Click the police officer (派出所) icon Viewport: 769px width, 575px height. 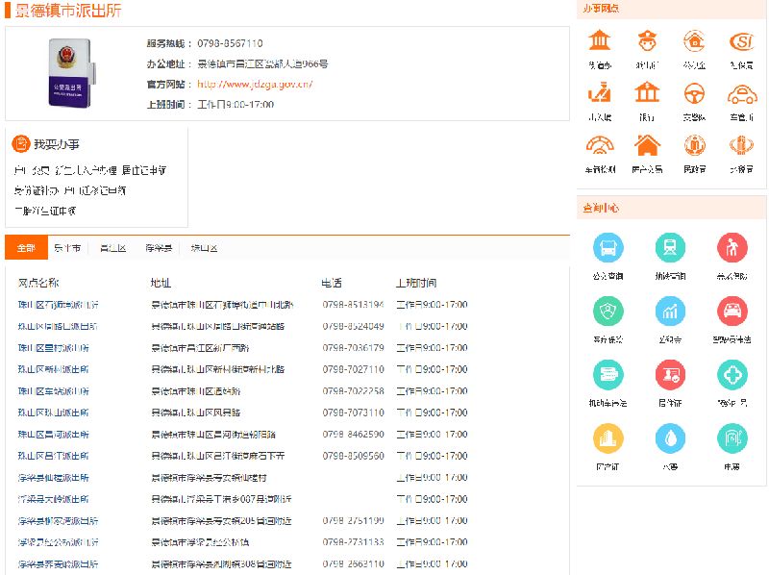(647, 42)
